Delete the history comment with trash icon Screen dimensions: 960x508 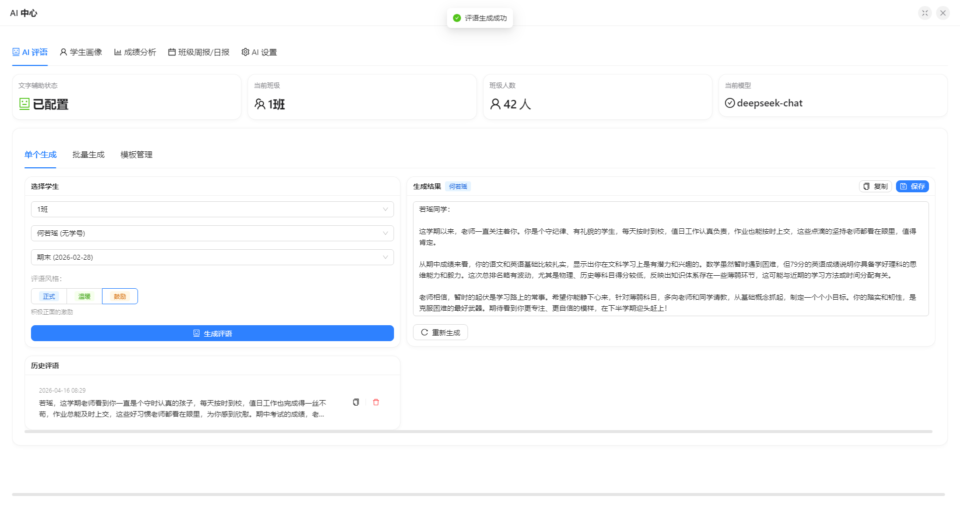point(376,402)
